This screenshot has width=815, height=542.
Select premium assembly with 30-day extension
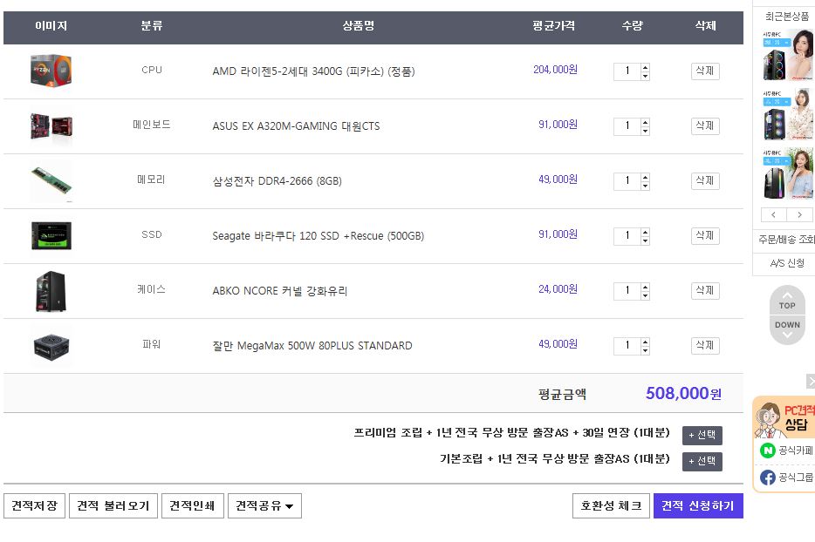(x=702, y=435)
